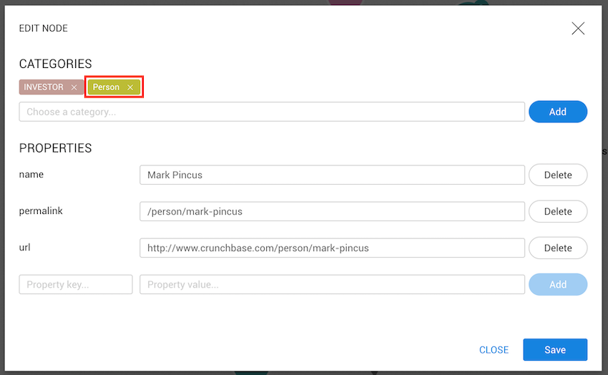This screenshot has height=375, width=608.
Task: Remove the INVESTOR category tag
Action: (x=74, y=87)
